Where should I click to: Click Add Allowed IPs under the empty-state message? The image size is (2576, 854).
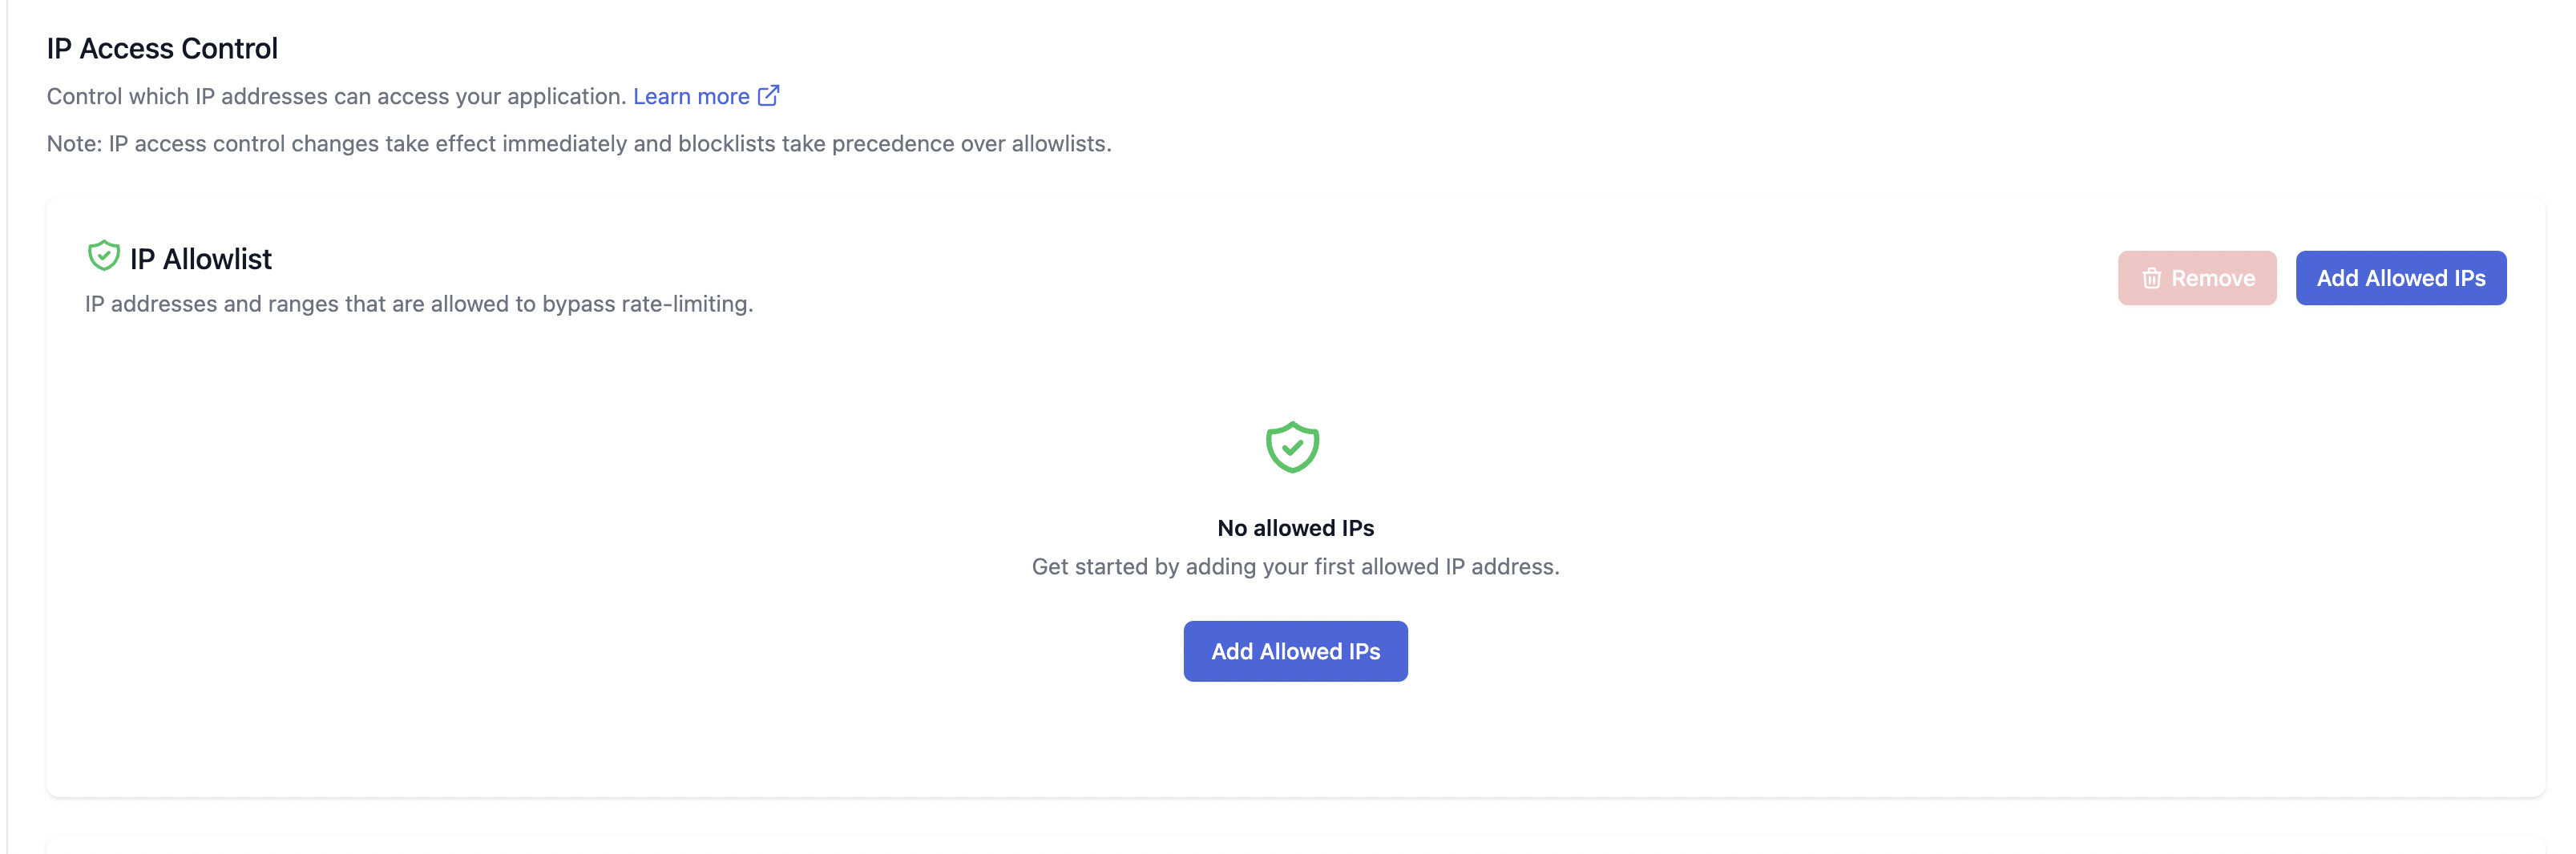tap(1295, 651)
